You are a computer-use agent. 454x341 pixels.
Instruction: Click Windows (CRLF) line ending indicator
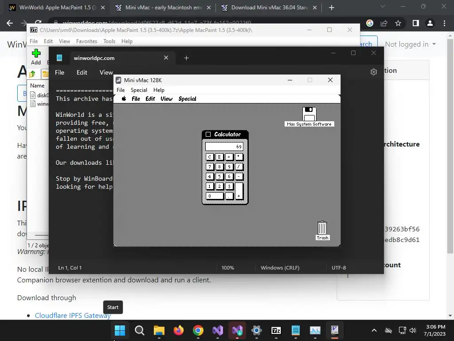[x=280, y=268]
